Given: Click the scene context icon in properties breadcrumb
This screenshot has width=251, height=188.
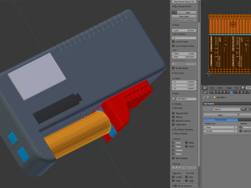Looking at the screenshot, I should point(208,98).
